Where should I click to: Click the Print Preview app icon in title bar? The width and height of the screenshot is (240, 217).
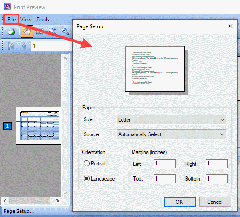[7, 7]
